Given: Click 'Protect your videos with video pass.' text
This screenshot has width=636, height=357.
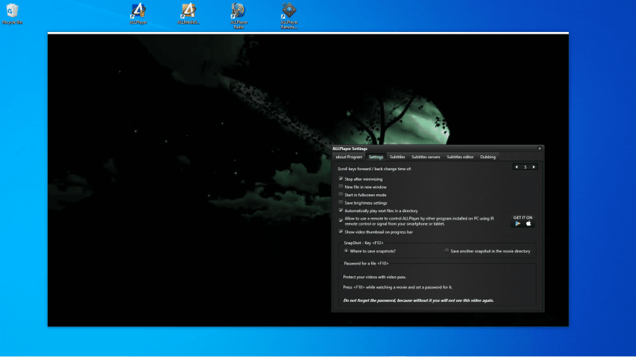Looking at the screenshot, I should point(374,277).
